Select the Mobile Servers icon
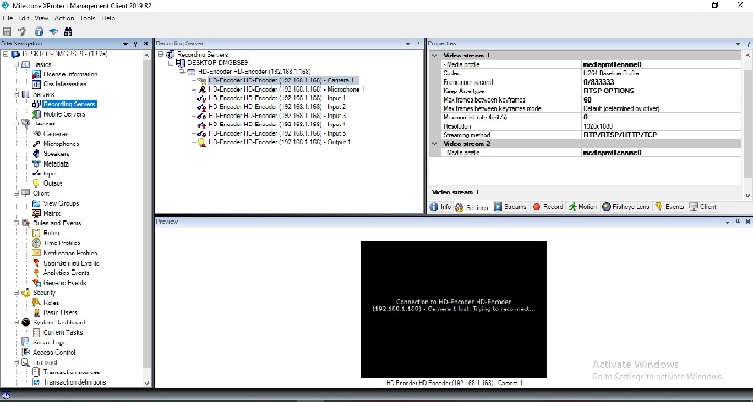Screen dimensions: 753x402 click(36, 114)
